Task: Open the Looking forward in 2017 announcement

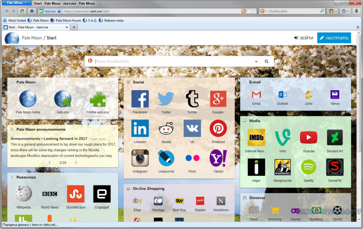Action: click(49, 138)
